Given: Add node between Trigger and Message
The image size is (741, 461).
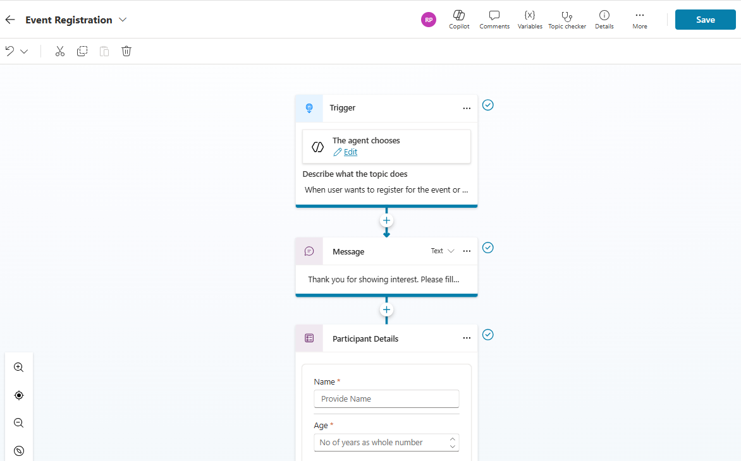Looking at the screenshot, I should click(386, 220).
